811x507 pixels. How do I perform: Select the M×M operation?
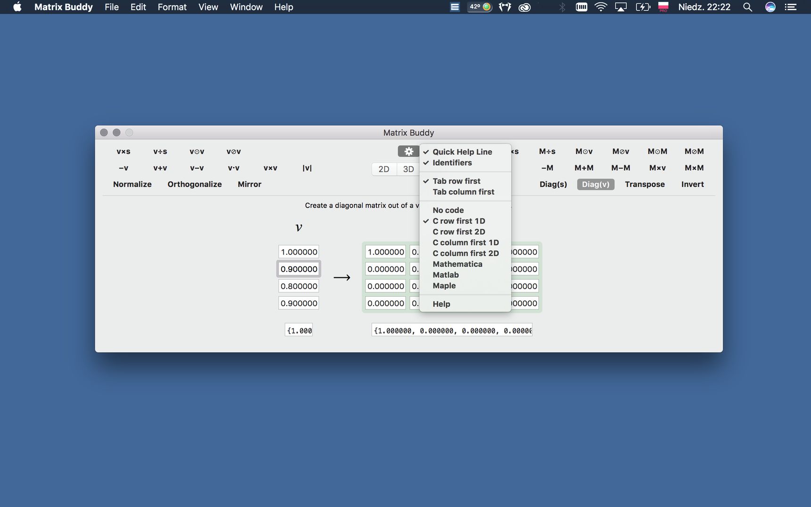coord(695,168)
